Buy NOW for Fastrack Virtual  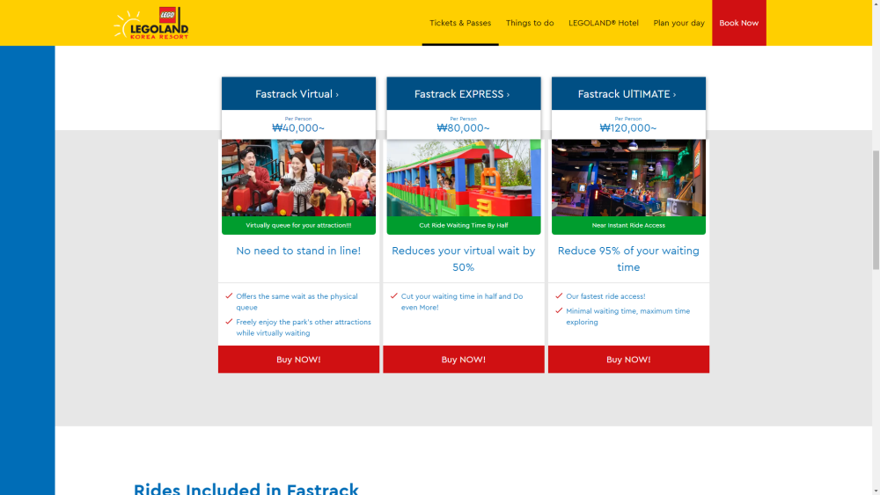(x=298, y=360)
